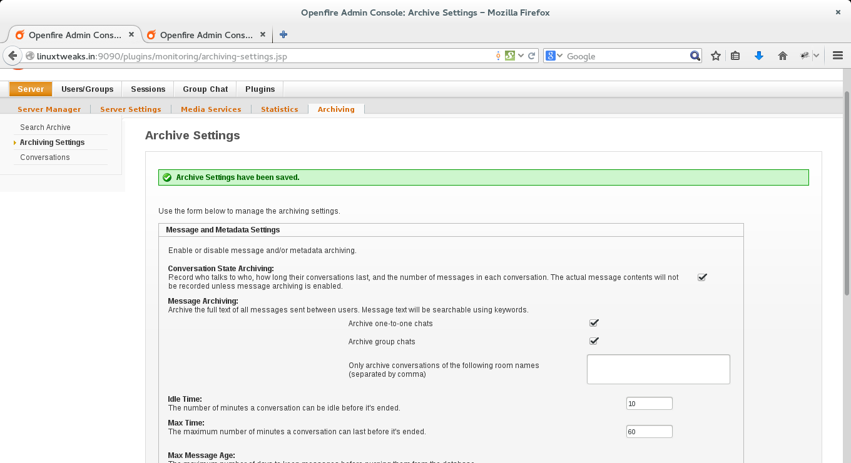Go to home page via house icon
851x463 pixels.
[782, 56]
